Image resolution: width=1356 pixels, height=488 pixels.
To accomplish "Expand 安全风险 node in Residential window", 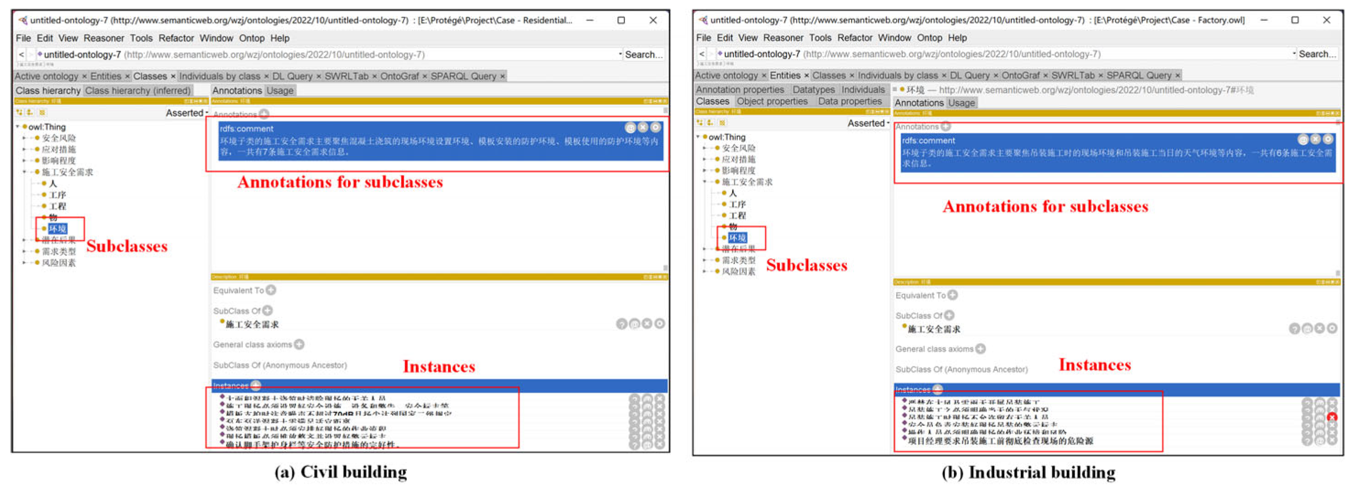I will pos(24,138).
